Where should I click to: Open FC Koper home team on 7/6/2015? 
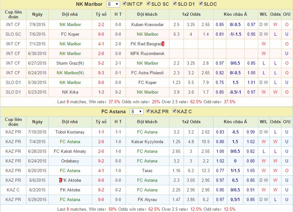tap(70, 34)
